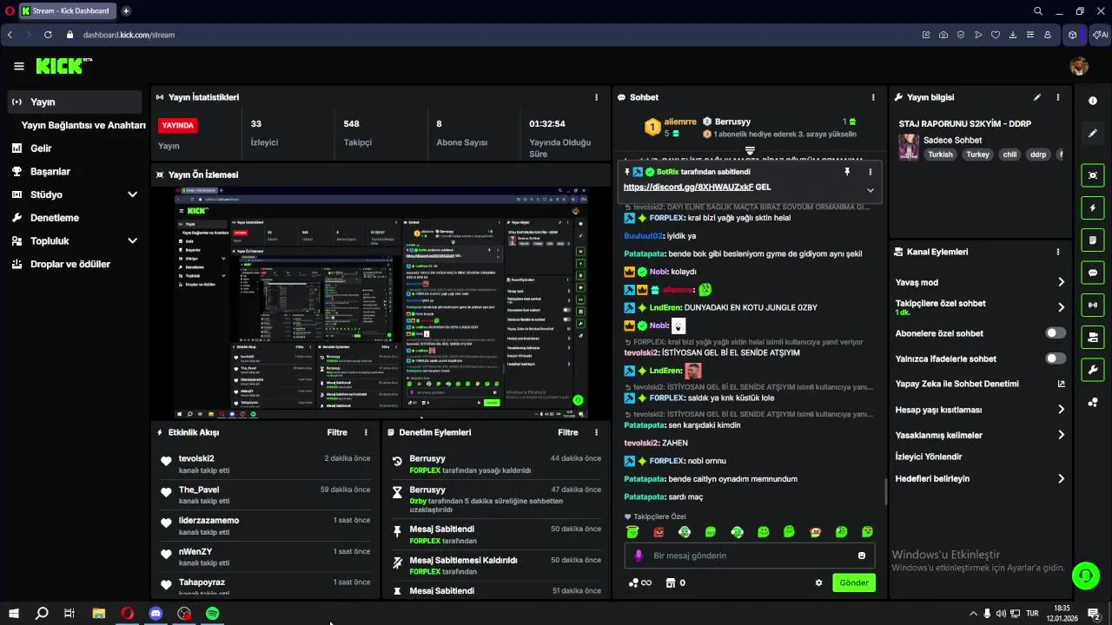Open Opera AI assistant button

pyautogui.click(x=1102, y=35)
